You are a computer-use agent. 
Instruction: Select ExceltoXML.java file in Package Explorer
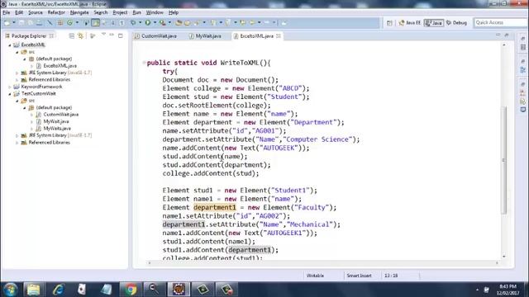tap(60, 66)
